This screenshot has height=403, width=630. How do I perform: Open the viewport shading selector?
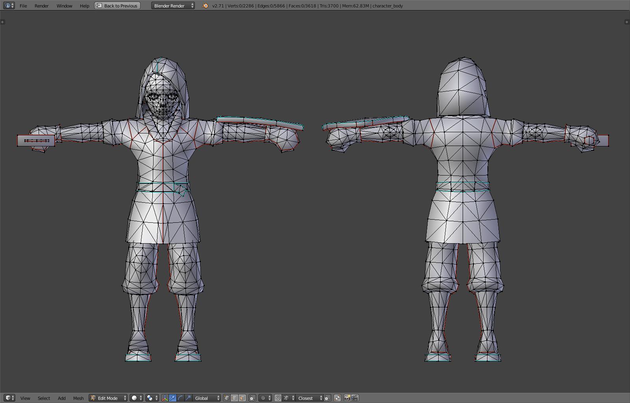point(136,398)
